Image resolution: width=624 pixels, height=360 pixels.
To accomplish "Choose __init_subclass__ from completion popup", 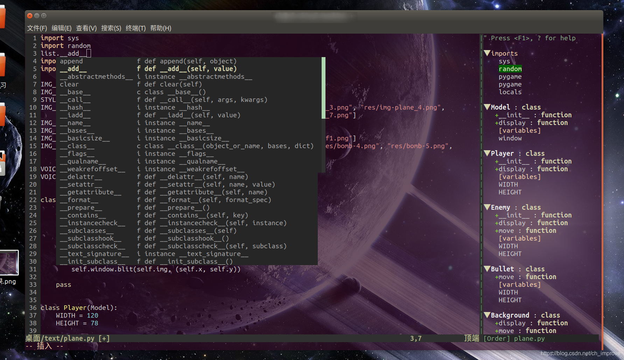I will [187, 261].
